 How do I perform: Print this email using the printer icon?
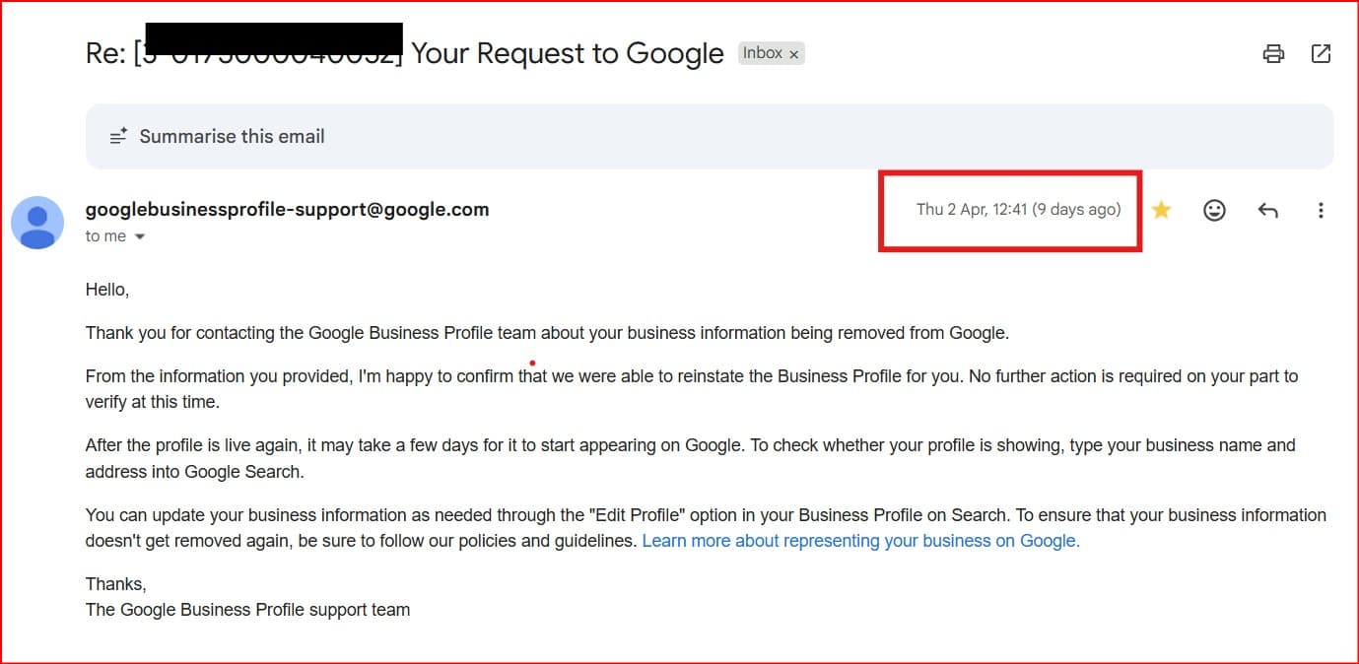tap(1273, 54)
